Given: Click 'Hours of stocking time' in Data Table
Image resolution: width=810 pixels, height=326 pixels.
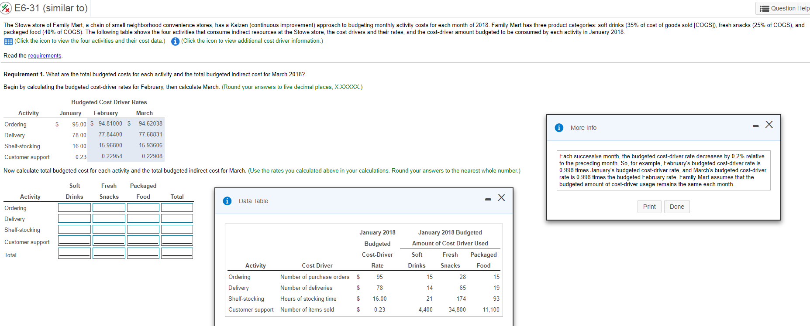Looking at the screenshot, I should point(308,299).
